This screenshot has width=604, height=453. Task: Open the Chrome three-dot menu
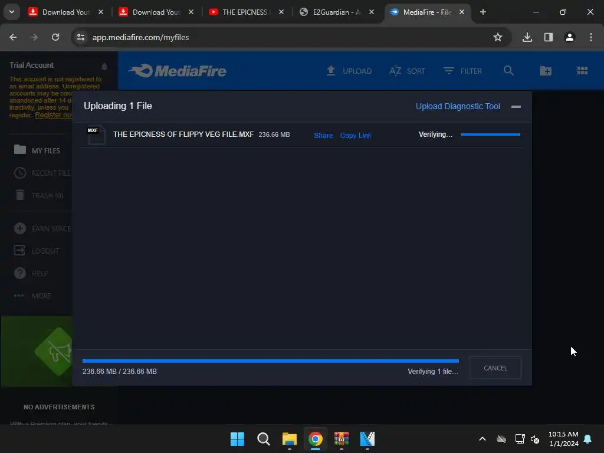click(591, 37)
